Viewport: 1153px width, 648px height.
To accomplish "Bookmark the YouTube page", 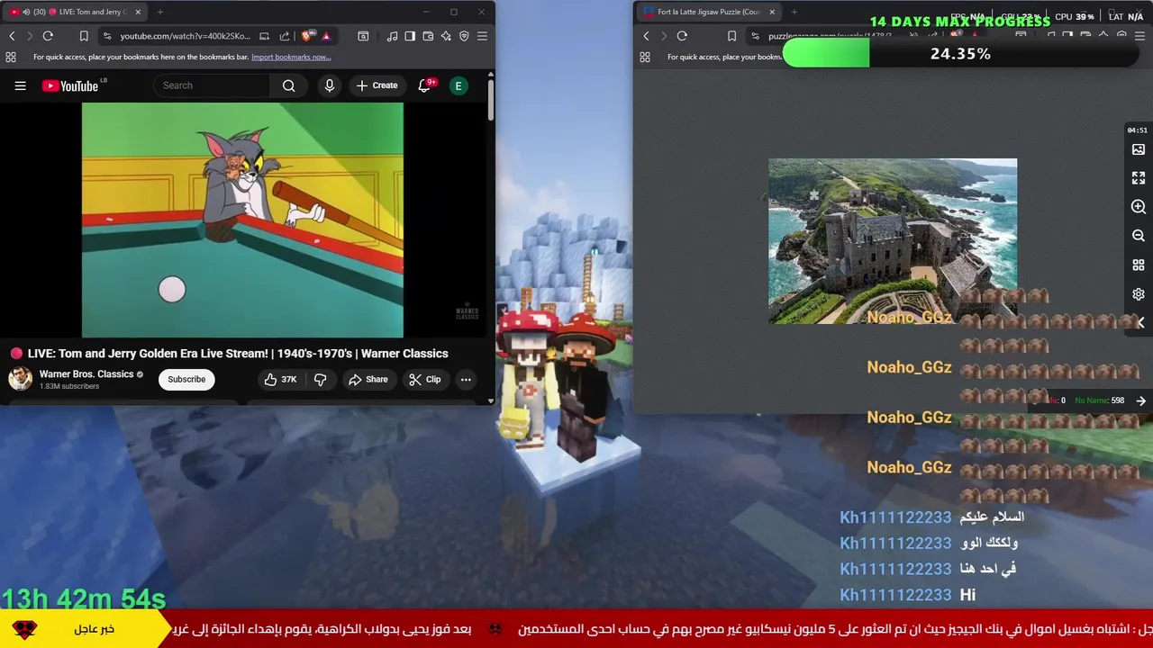I will click(x=84, y=36).
